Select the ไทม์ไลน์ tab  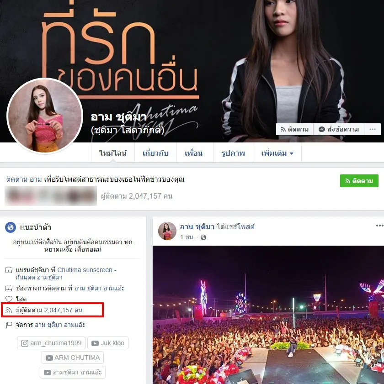coord(113,153)
